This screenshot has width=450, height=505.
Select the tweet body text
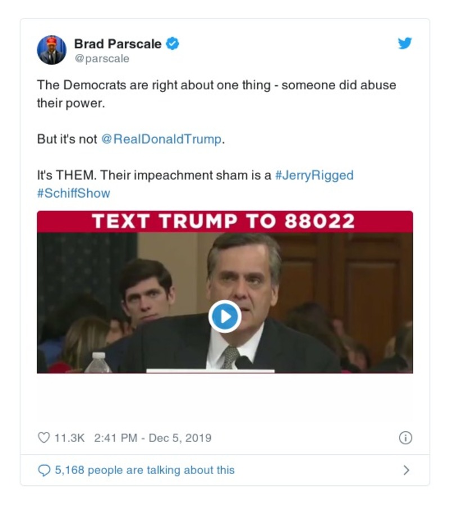[217, 85]
